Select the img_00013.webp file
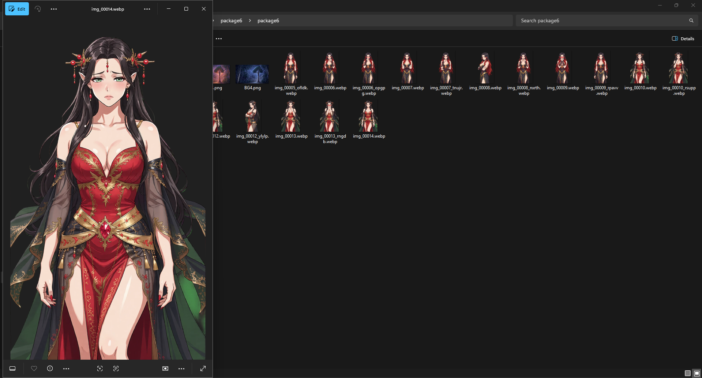Screen dimensions: 702x378 click(x=291, y=120)
